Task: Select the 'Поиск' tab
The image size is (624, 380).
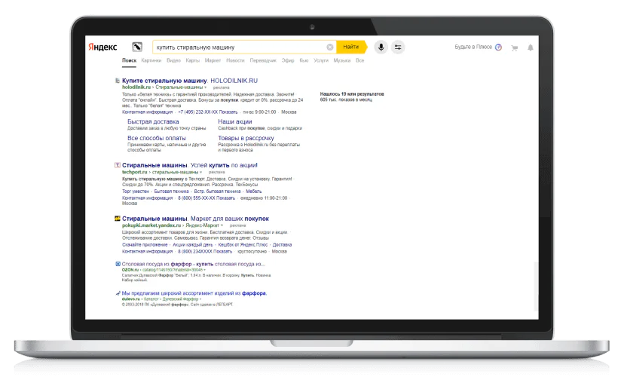Action: pyautogui.click(x=129, y=60)
